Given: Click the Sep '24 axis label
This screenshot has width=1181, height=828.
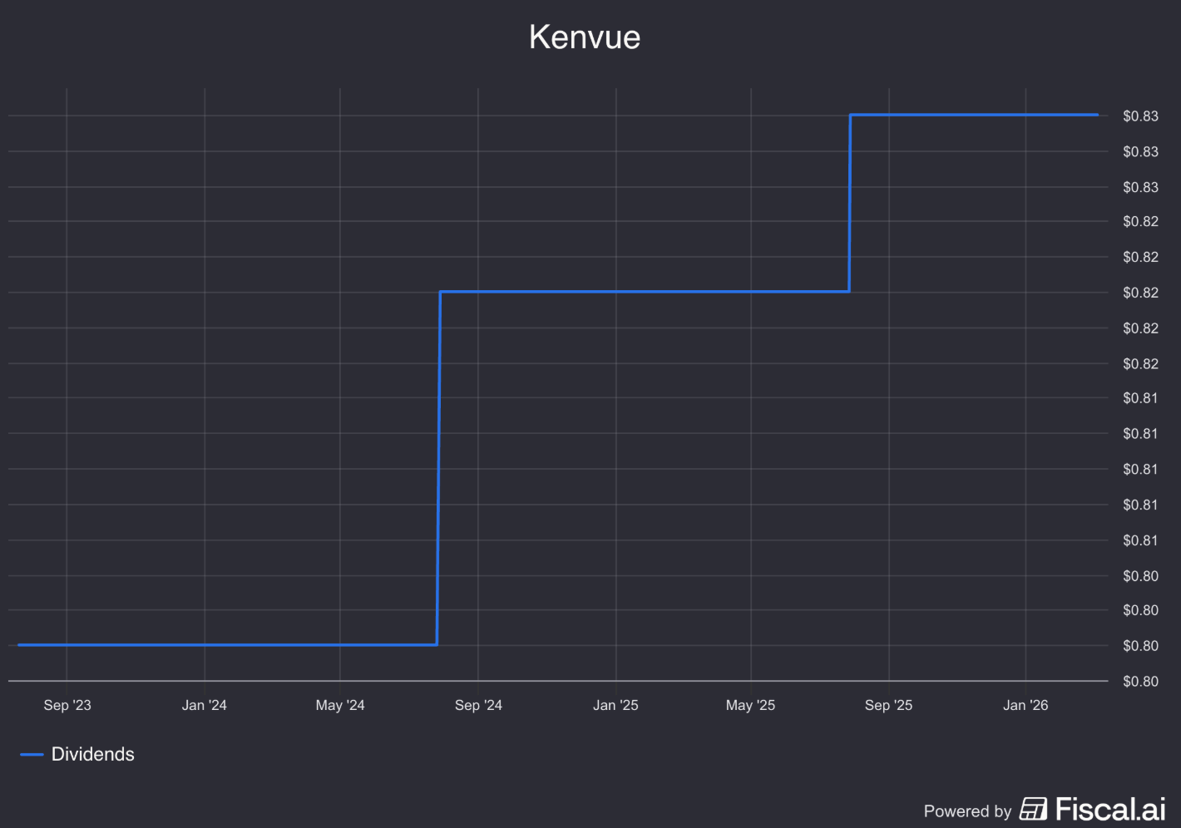Looking at the screenshot, I should [478, 705].
